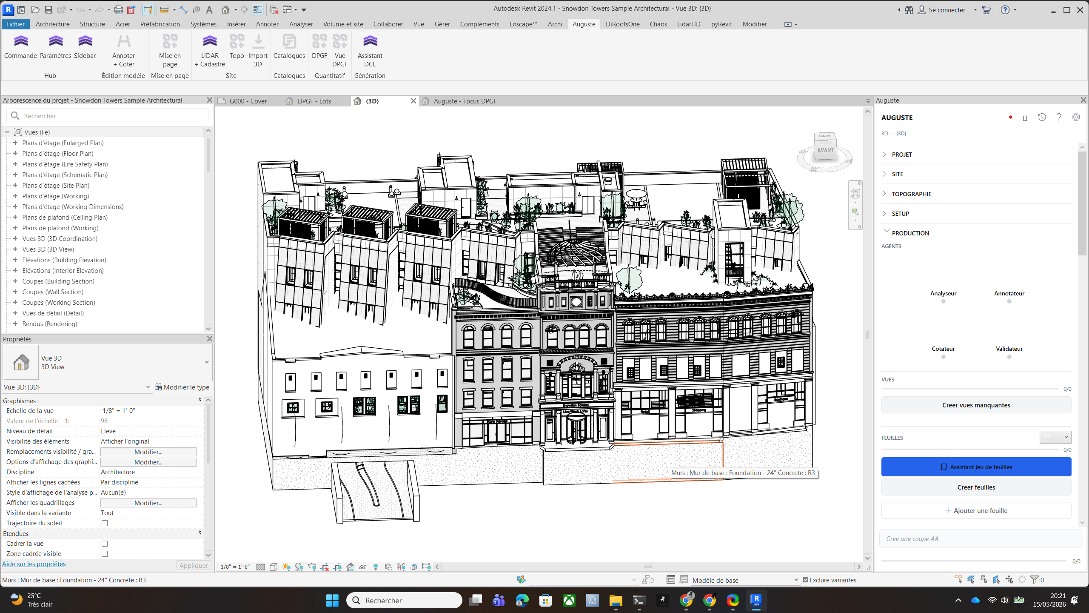Click the Auguste prompt input field
Viewport: 1089px width, 613px height.
coord(981,539)
